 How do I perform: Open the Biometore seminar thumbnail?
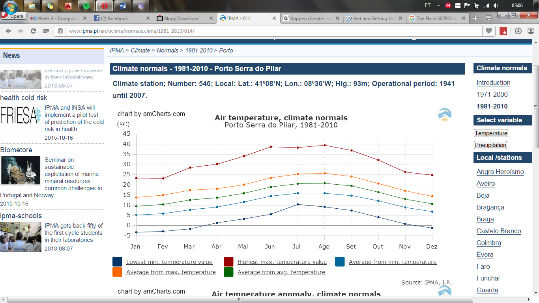[21, 170]
